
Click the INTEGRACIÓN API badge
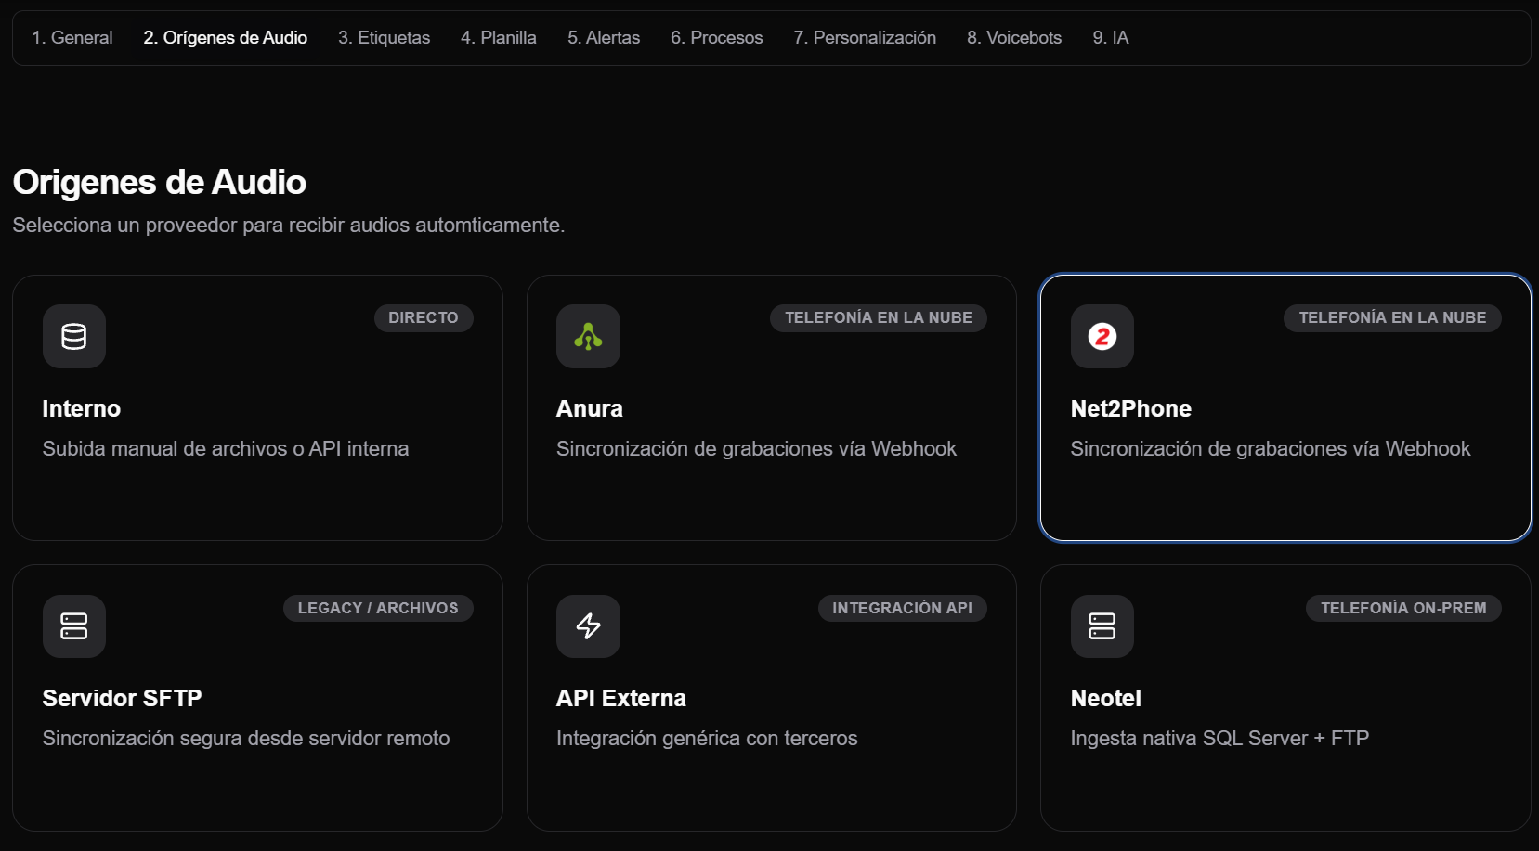(x=903, y=608)
